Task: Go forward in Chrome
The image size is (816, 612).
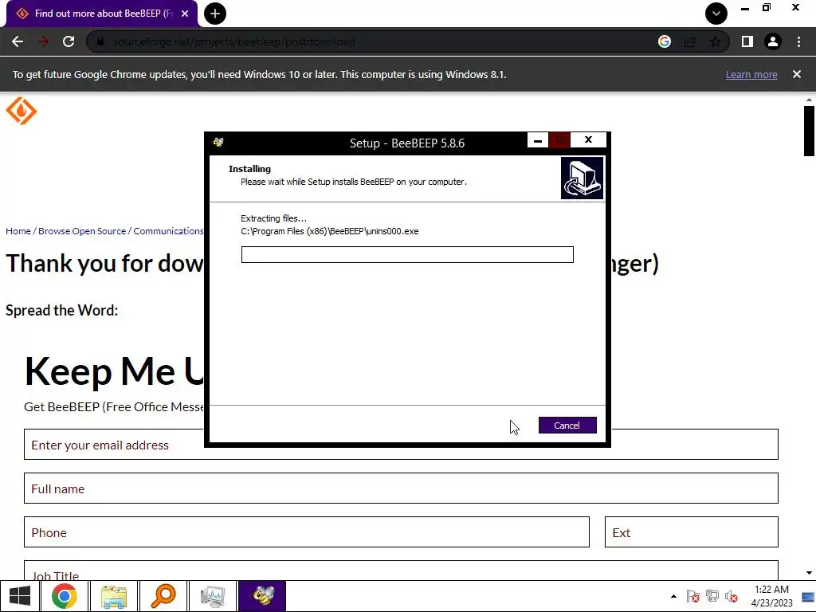Action: [43, 41]
